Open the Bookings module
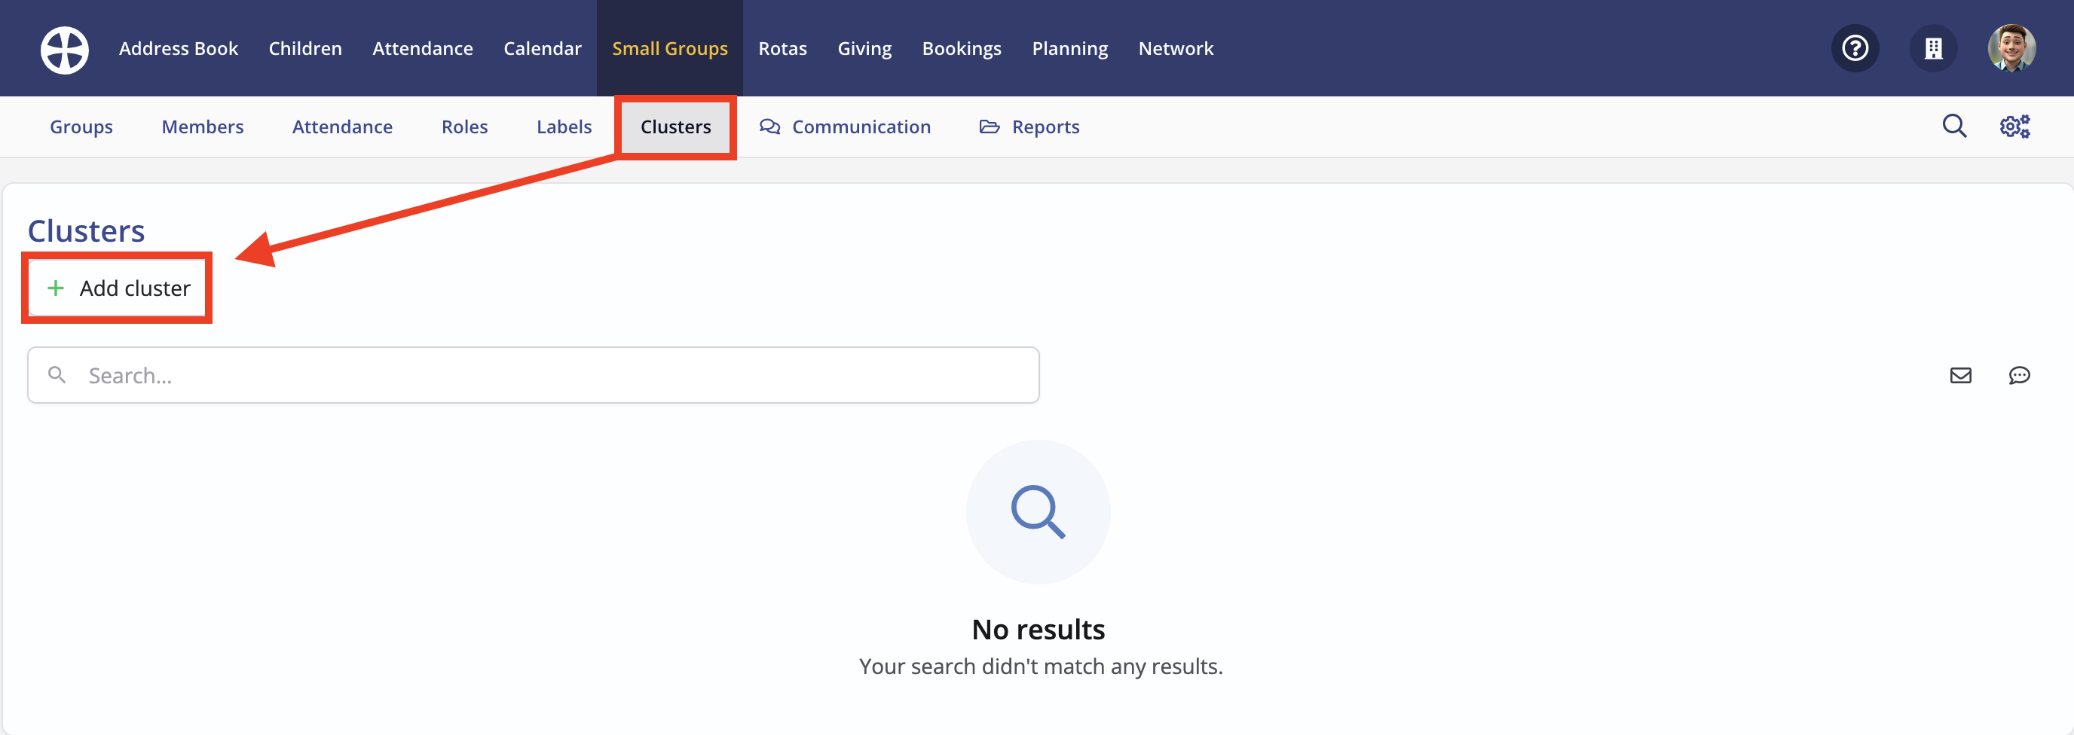The height and width of the screenshot is (735, 2074). click(962, 48)
